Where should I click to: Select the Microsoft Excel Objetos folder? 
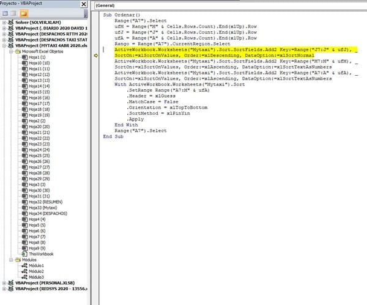[x=42, y=51]
